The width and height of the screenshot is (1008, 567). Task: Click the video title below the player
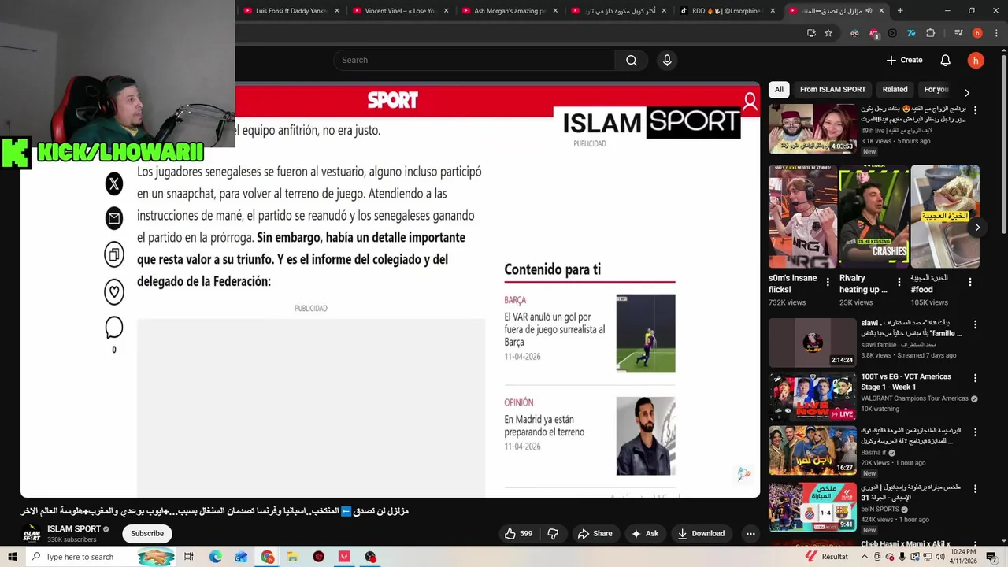tap(215, 511)
